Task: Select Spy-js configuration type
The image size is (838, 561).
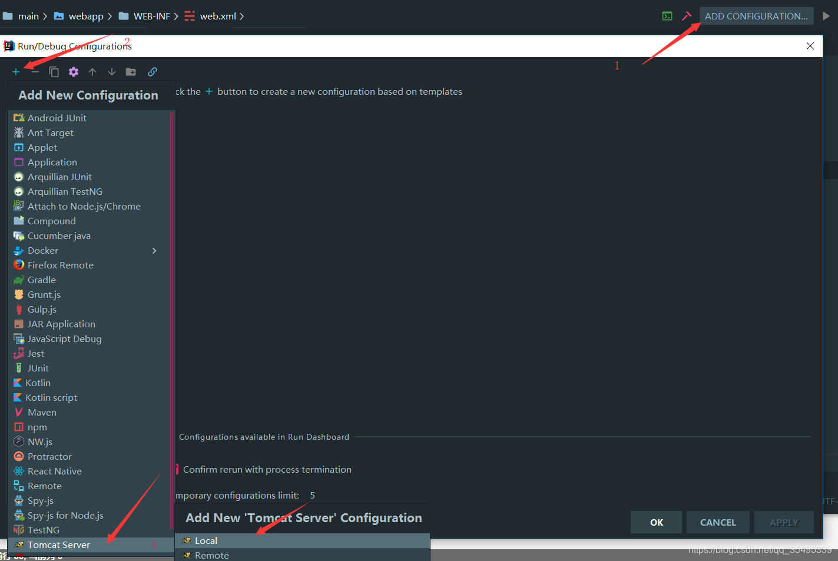Action: pos(88,500)
